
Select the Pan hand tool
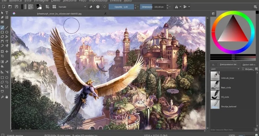click(7, 97)
